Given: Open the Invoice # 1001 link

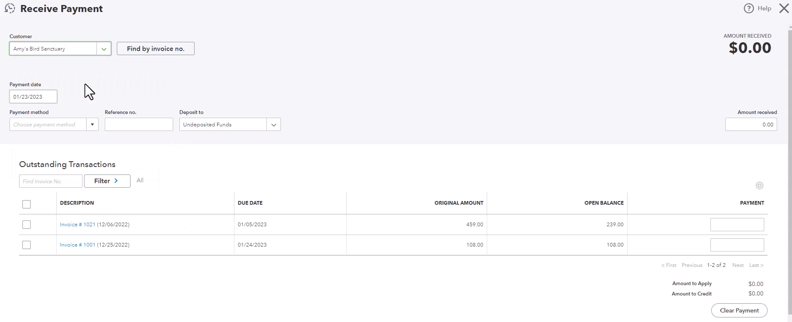Looking at the screenshot, I should point(77,245).
